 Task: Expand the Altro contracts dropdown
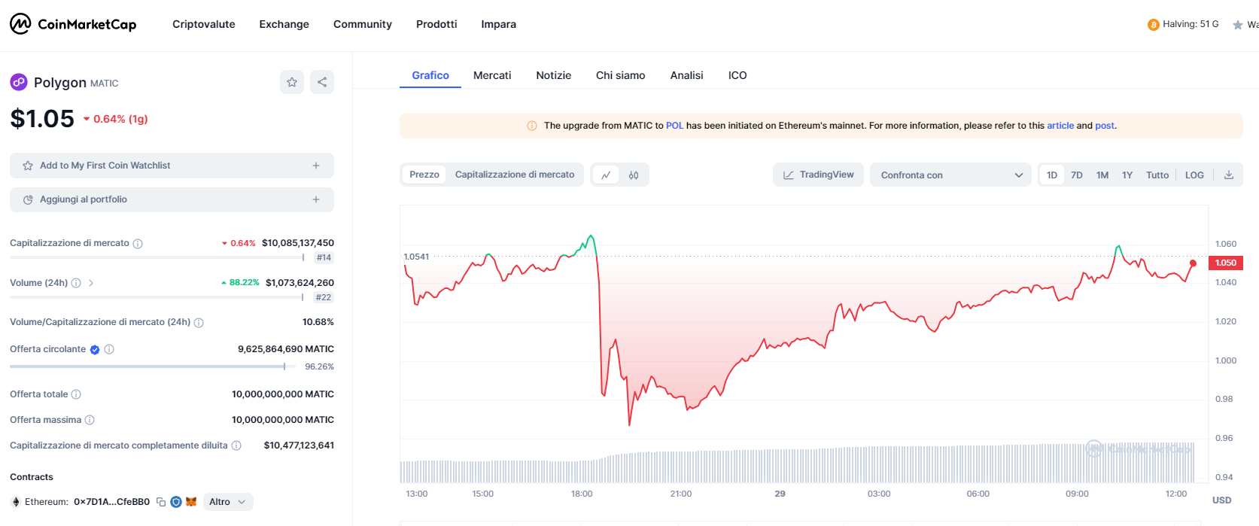pos(227,502)
